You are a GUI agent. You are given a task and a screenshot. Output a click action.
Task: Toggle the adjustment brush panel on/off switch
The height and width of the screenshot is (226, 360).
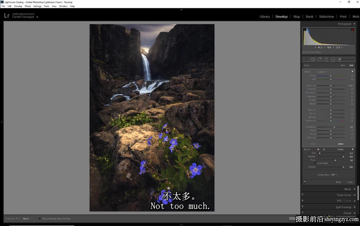pos(305,182)
